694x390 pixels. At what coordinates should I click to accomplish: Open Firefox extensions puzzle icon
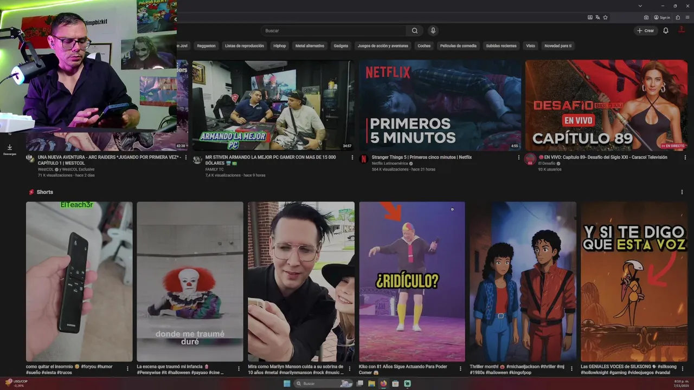[x=678, y=17]
